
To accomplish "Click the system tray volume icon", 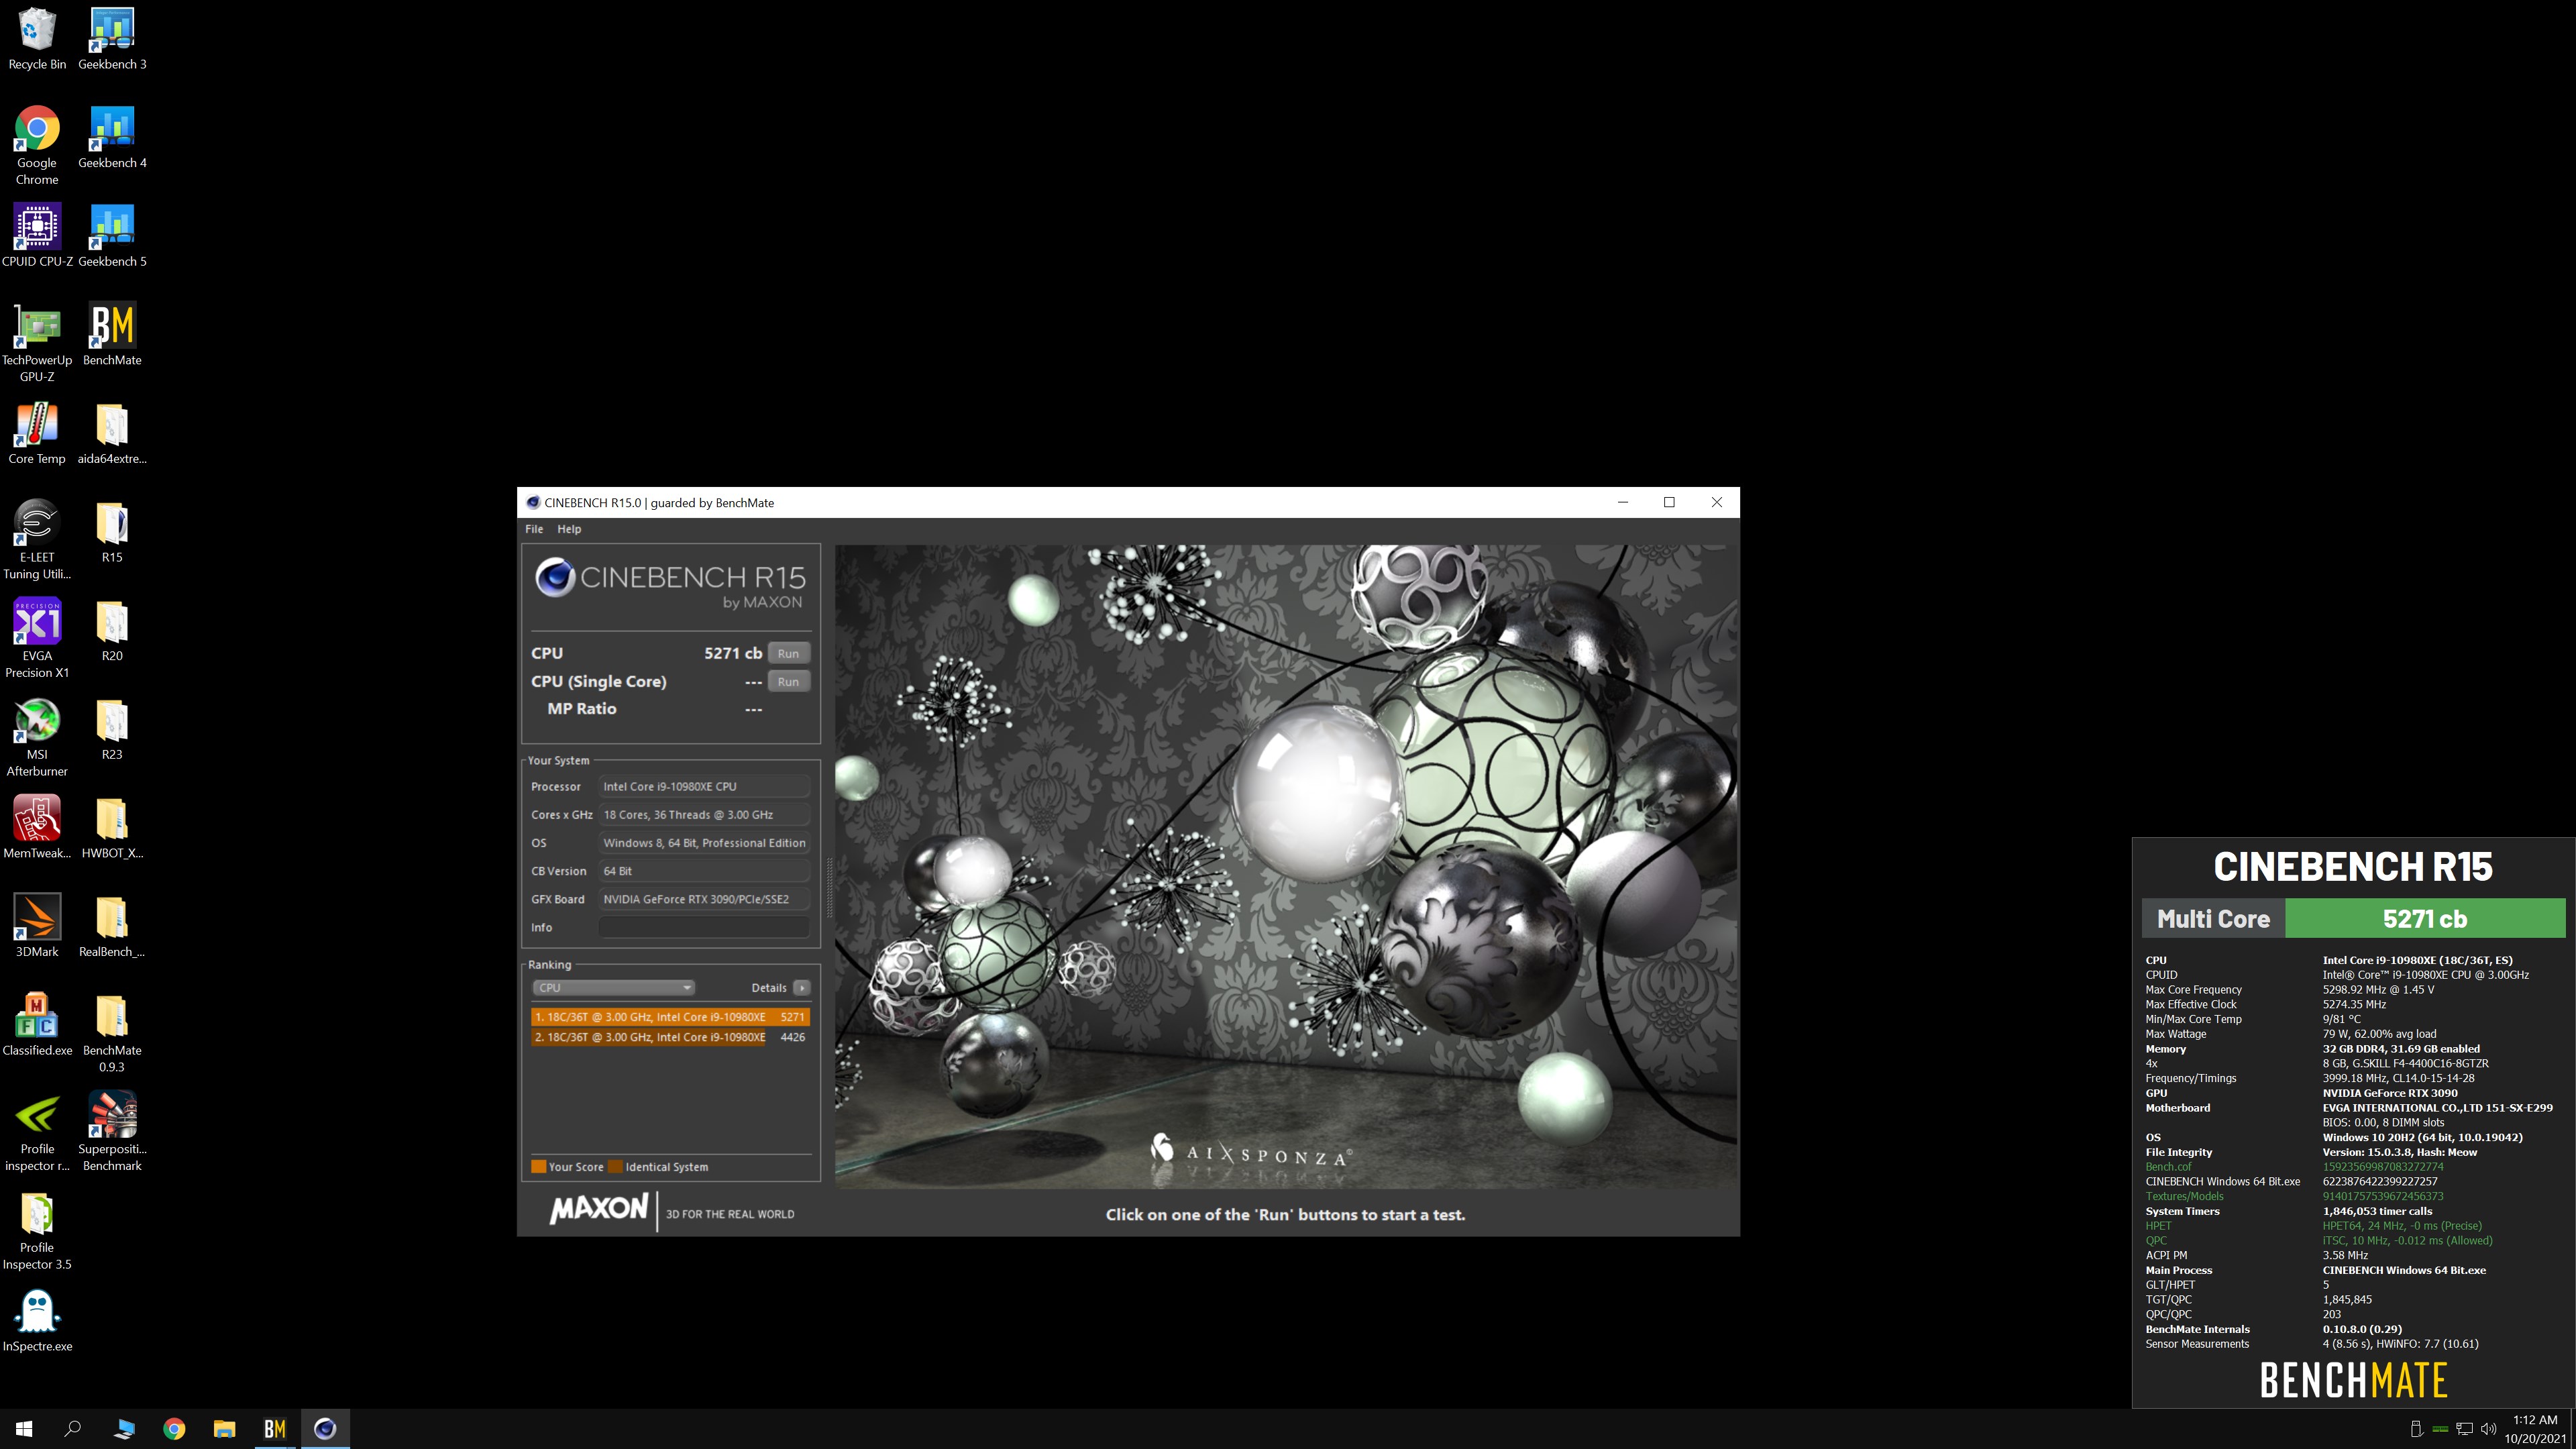I will point(2489,1429).
